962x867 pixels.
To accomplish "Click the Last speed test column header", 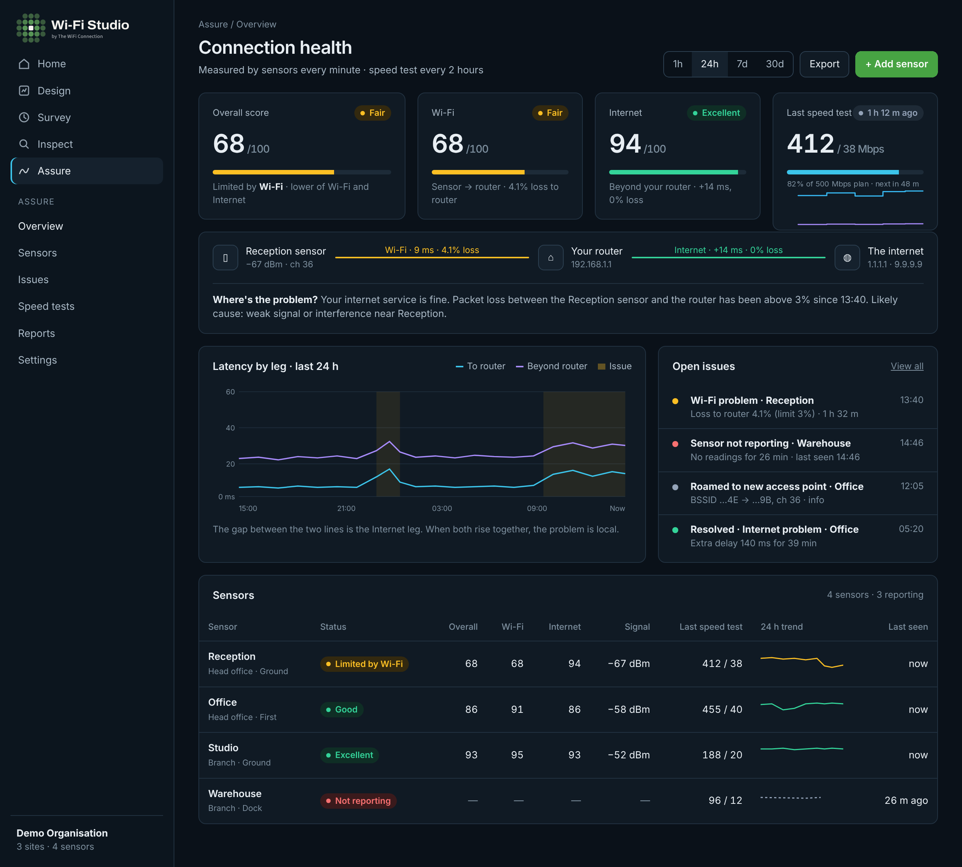I will [711, 627].
